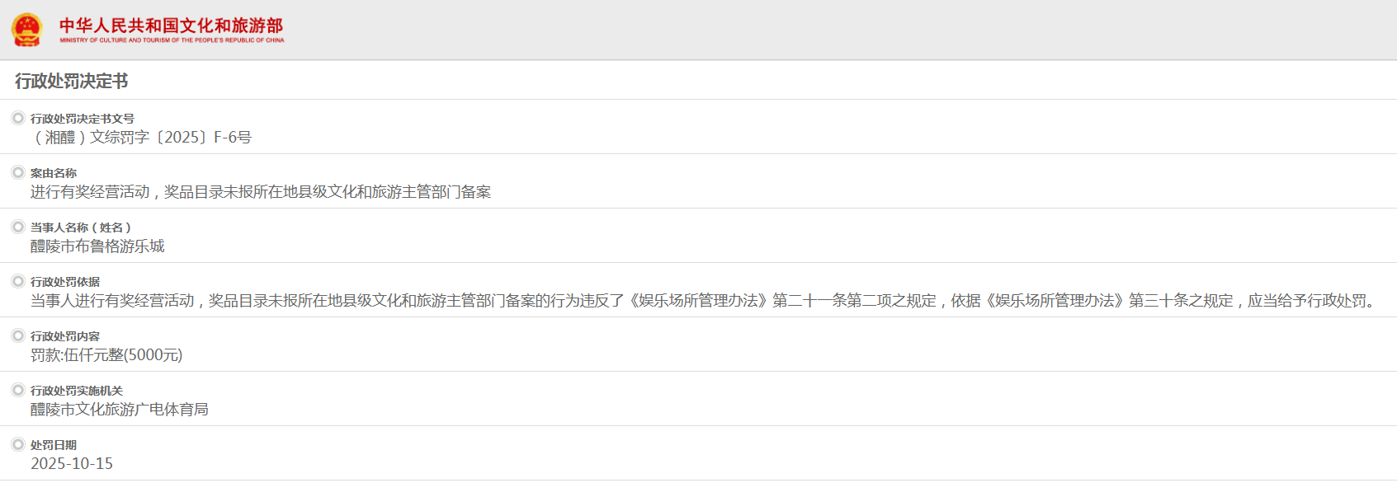Image resolution: width=1397 pixels, height=497 pixels.
Task: Click the 行政处罚内容 field label
Action: point(65,336)
